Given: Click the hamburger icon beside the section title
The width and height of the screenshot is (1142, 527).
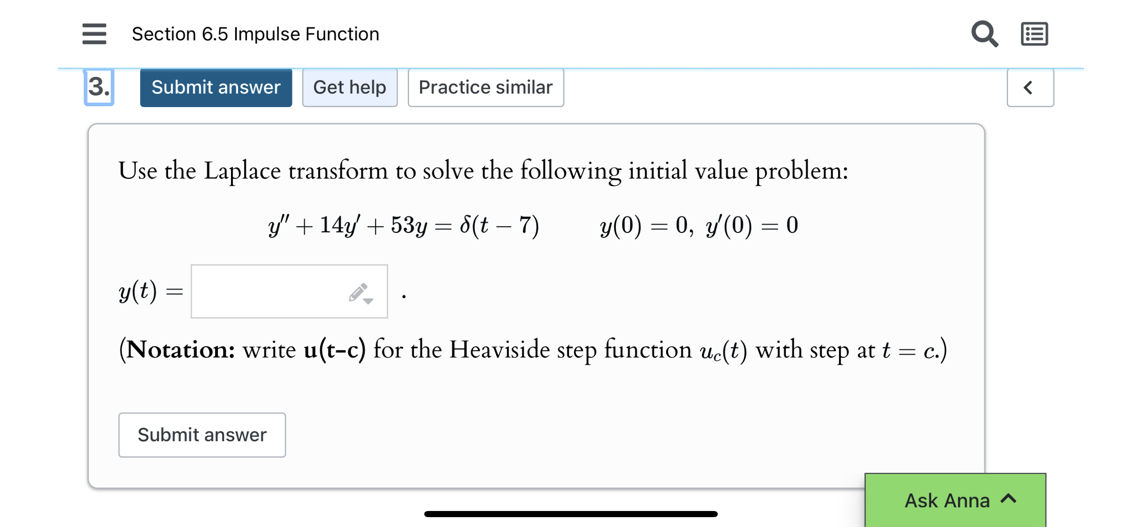Looking at the screenshot, I should click(94, 34).
